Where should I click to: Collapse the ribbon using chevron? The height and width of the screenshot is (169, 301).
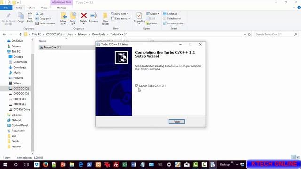(294, 8)
